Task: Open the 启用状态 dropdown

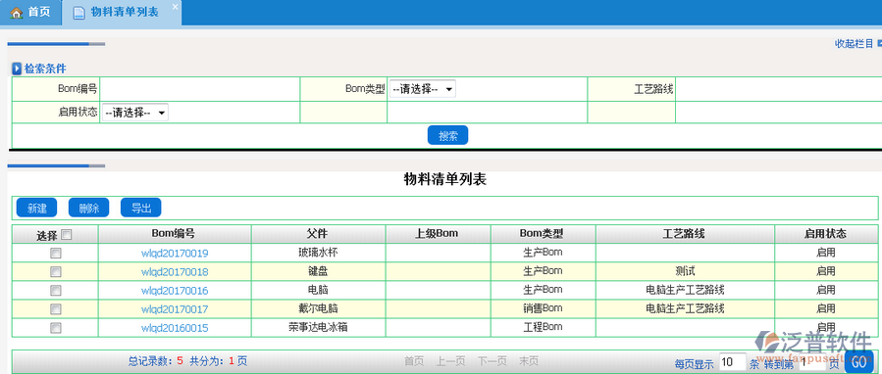Action: tap(135, 113)
